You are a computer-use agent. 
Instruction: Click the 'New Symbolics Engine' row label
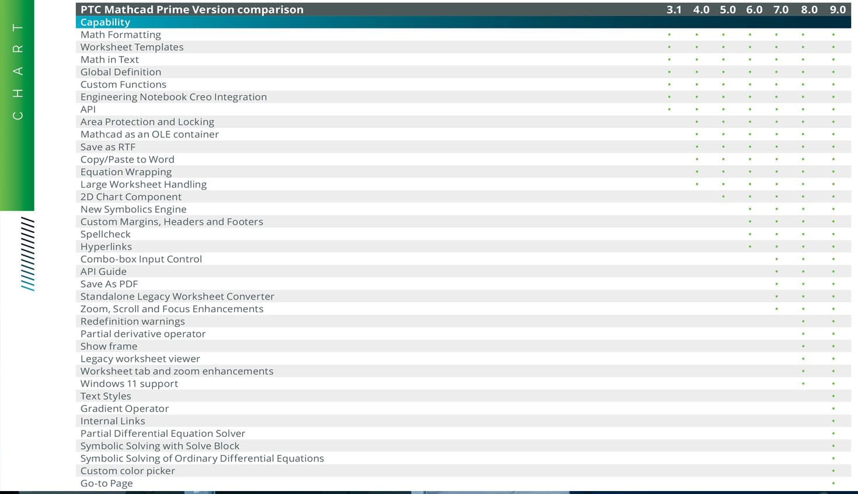tap(134, 209)
